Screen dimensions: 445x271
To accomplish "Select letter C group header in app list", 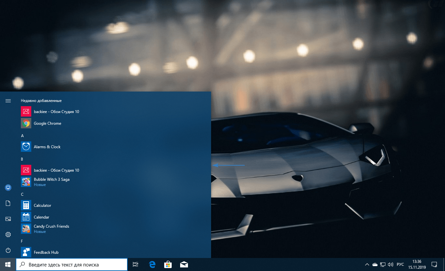I will click(22, 194).
